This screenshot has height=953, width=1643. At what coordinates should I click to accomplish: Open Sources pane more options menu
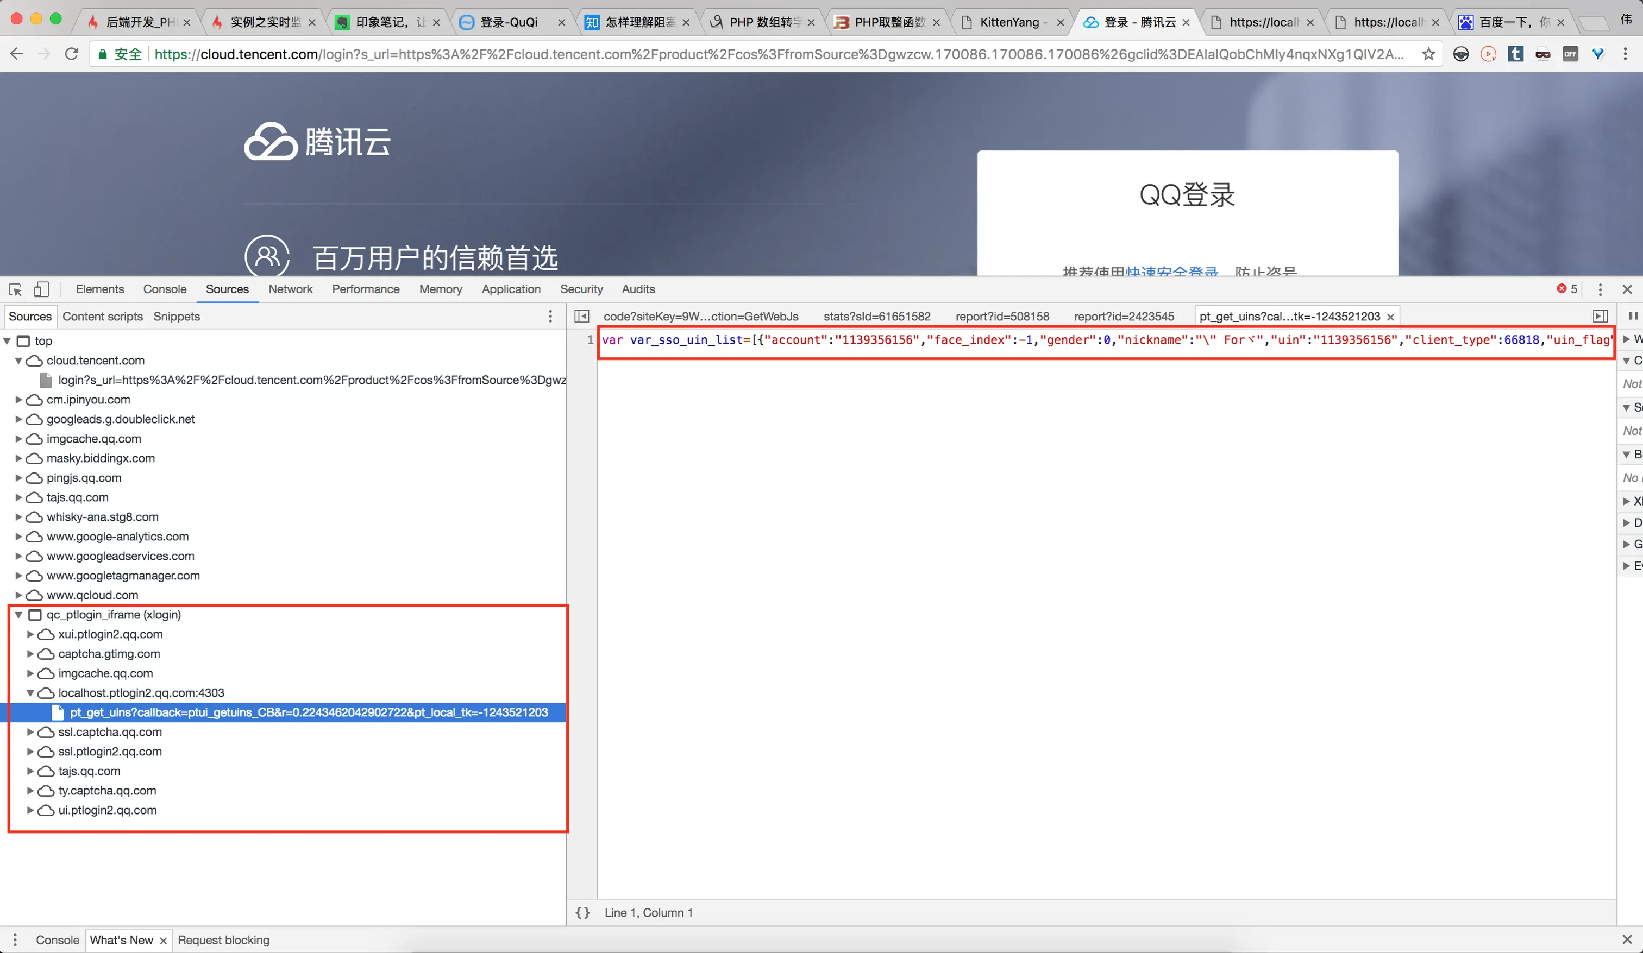[550, 316]
